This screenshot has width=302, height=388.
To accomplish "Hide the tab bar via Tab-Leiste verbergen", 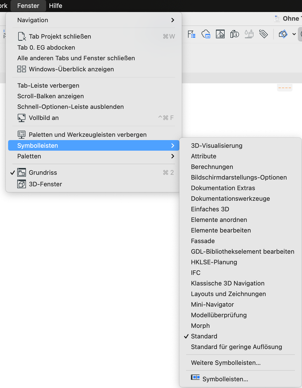I will [x=48, y=85].
